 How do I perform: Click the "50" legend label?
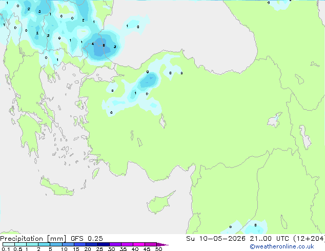click(158, 249)
